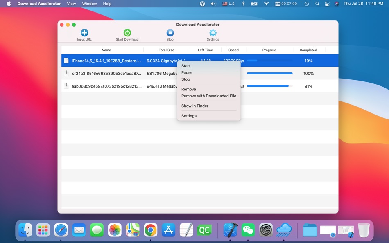Open Finder from the Dock
Screen dimensions: 389x243
pyautogui.click(x=25, y=230)
